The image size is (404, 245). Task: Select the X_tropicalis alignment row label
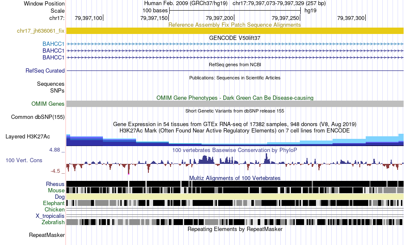[x=50, y=216]
